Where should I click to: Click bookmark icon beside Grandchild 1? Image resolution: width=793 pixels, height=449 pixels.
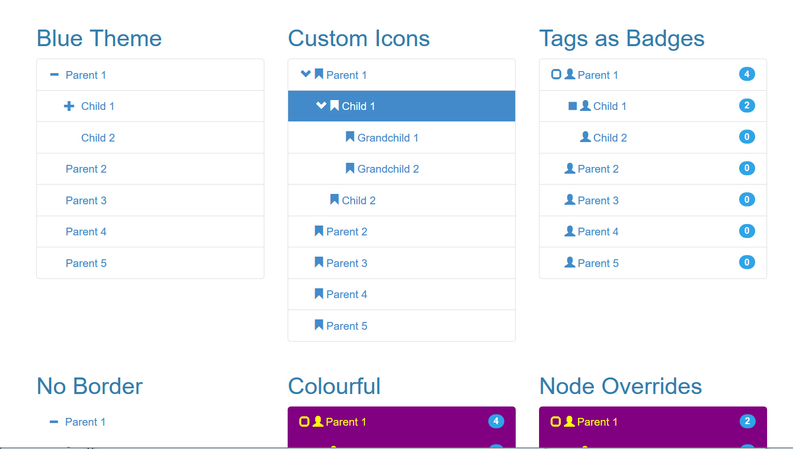pyautogui.click(x=350, y=137)
